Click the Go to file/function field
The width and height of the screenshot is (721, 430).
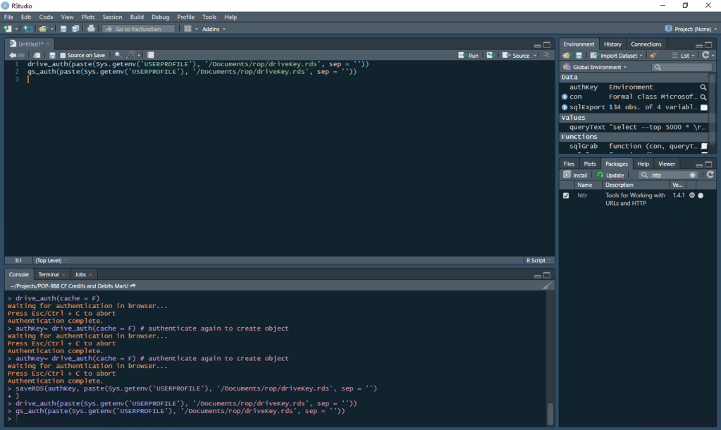coord(138,29)
